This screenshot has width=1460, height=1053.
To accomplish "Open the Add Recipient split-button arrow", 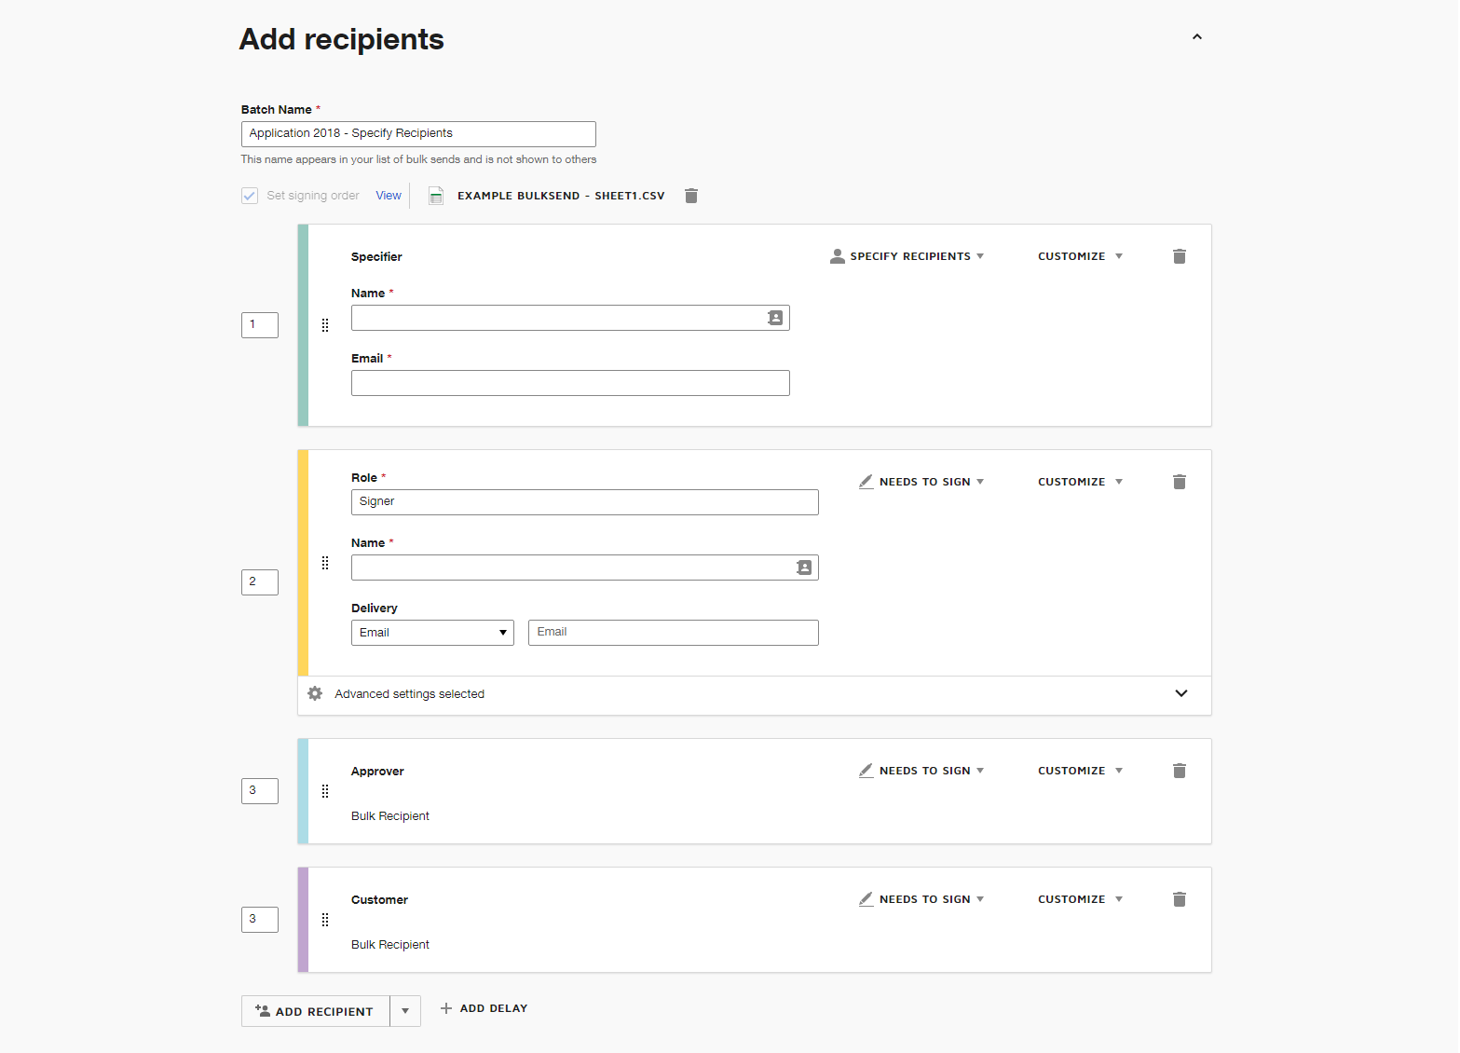I will [404, 1010].
